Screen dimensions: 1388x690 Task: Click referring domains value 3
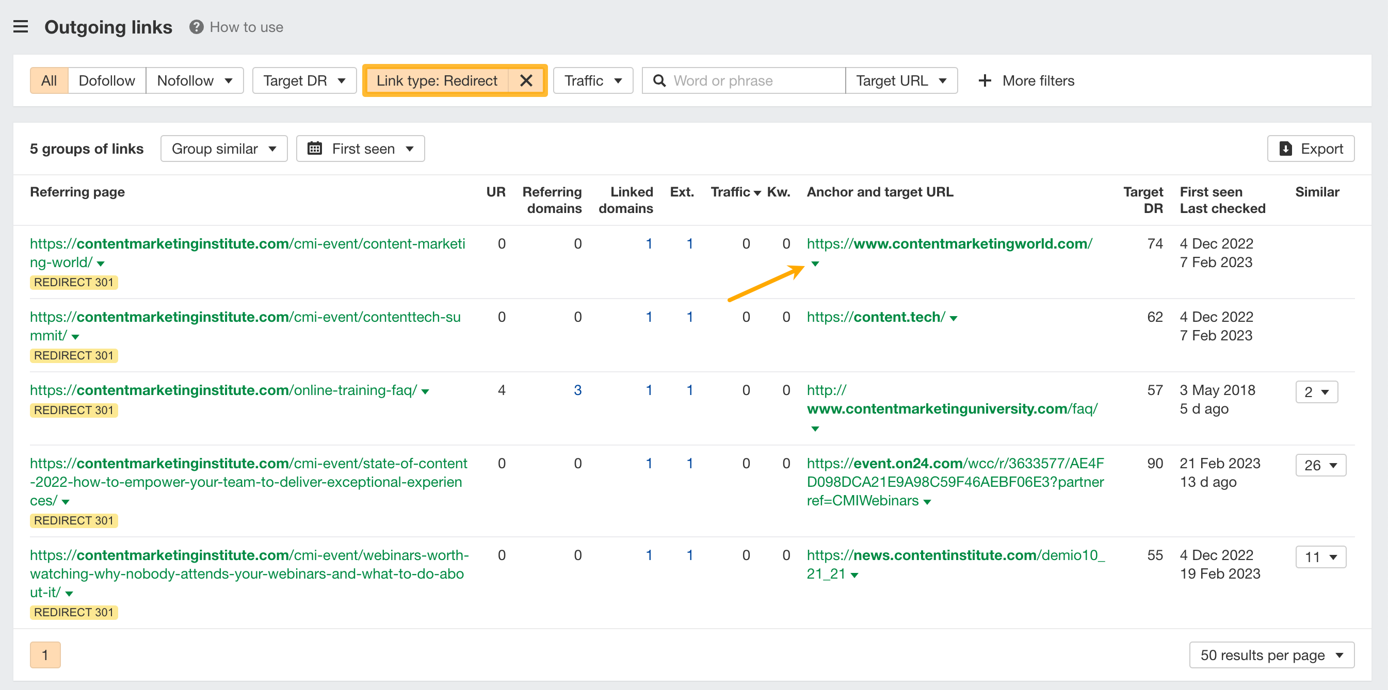coord(577,390)
